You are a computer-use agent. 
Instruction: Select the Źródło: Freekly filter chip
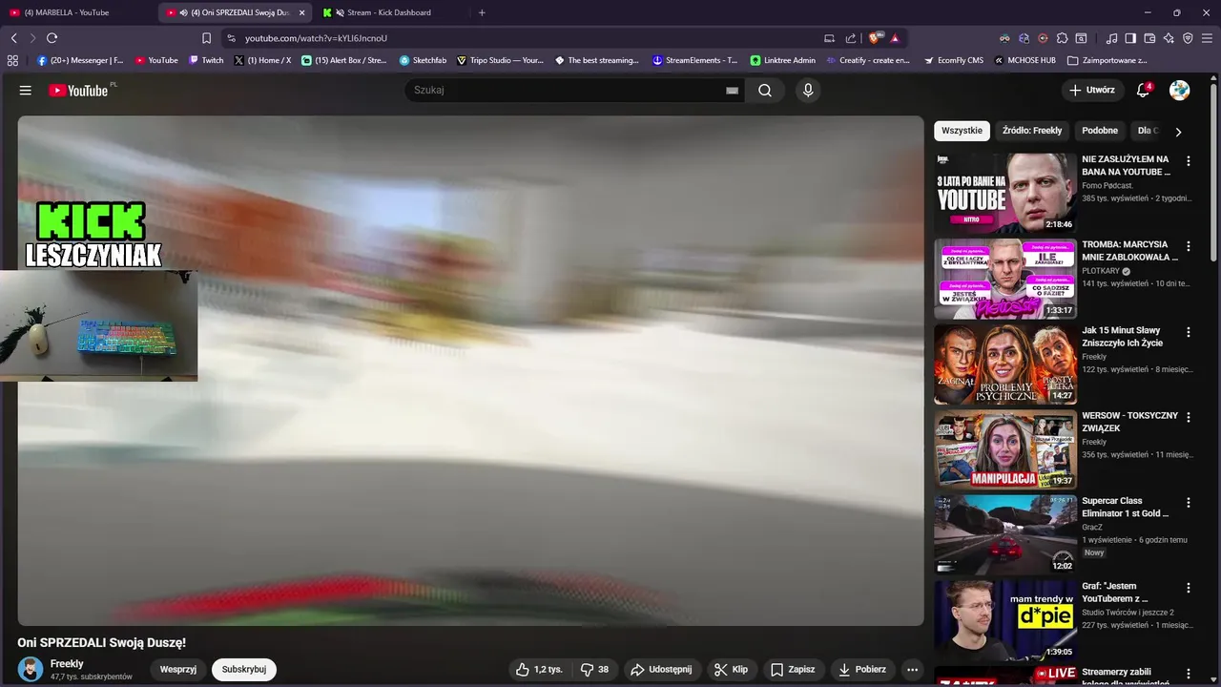click(1032, 131)
